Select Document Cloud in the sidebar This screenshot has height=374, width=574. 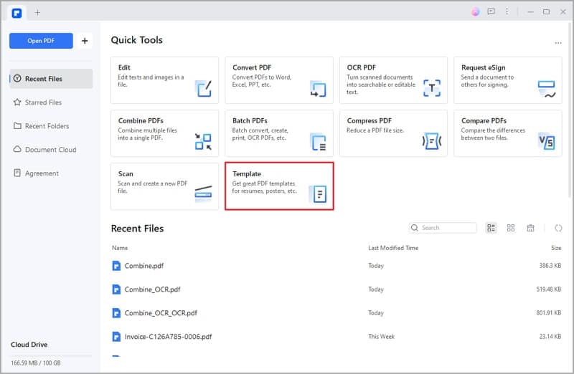tap(50, 150)
